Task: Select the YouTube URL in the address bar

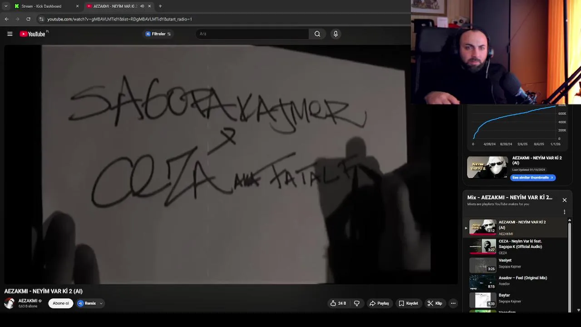Action: pyautogui.click(x=119, y=19)
